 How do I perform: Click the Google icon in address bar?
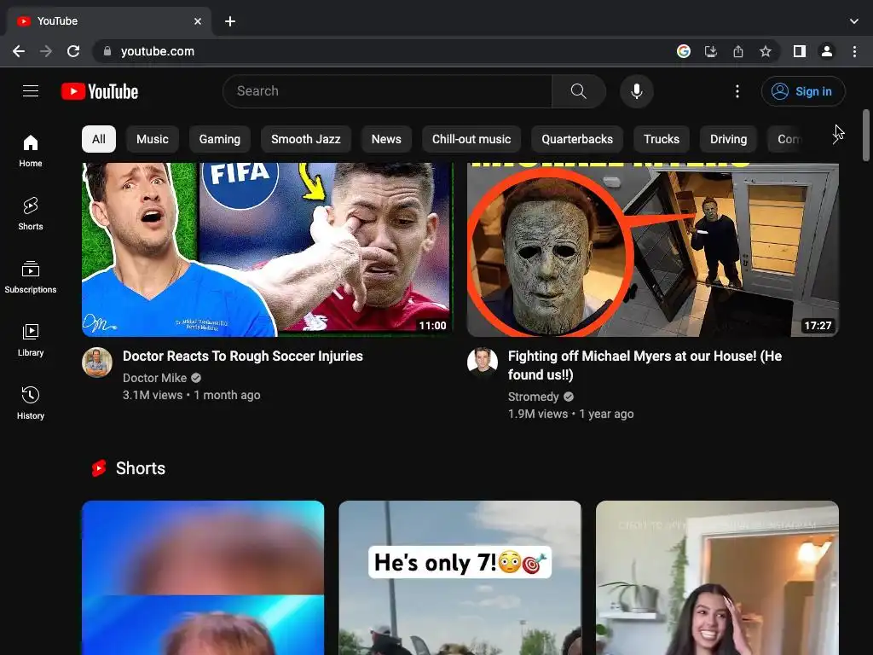(x=684, y=51)
